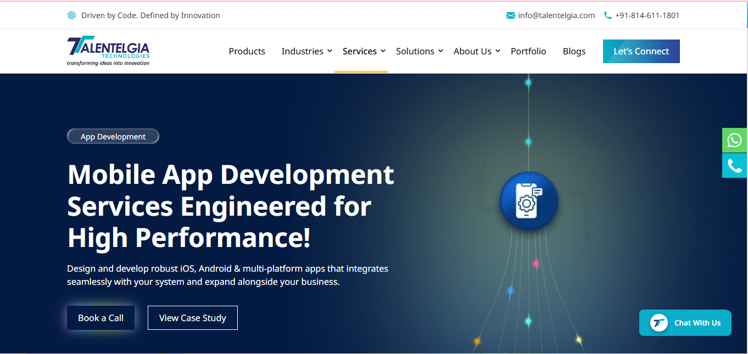This screenshot has width=748, height=354.
Task: Go to the Blogs page
Action: (x=574, y=51)
